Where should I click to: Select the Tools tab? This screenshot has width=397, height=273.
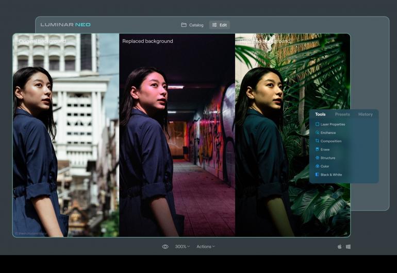(320, 114)
